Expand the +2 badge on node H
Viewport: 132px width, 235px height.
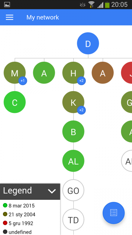pyautogui.click(x=81, y=81)
